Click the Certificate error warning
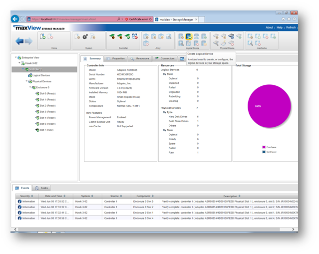This screenshot has width=319, height=254. pos(136,19)
